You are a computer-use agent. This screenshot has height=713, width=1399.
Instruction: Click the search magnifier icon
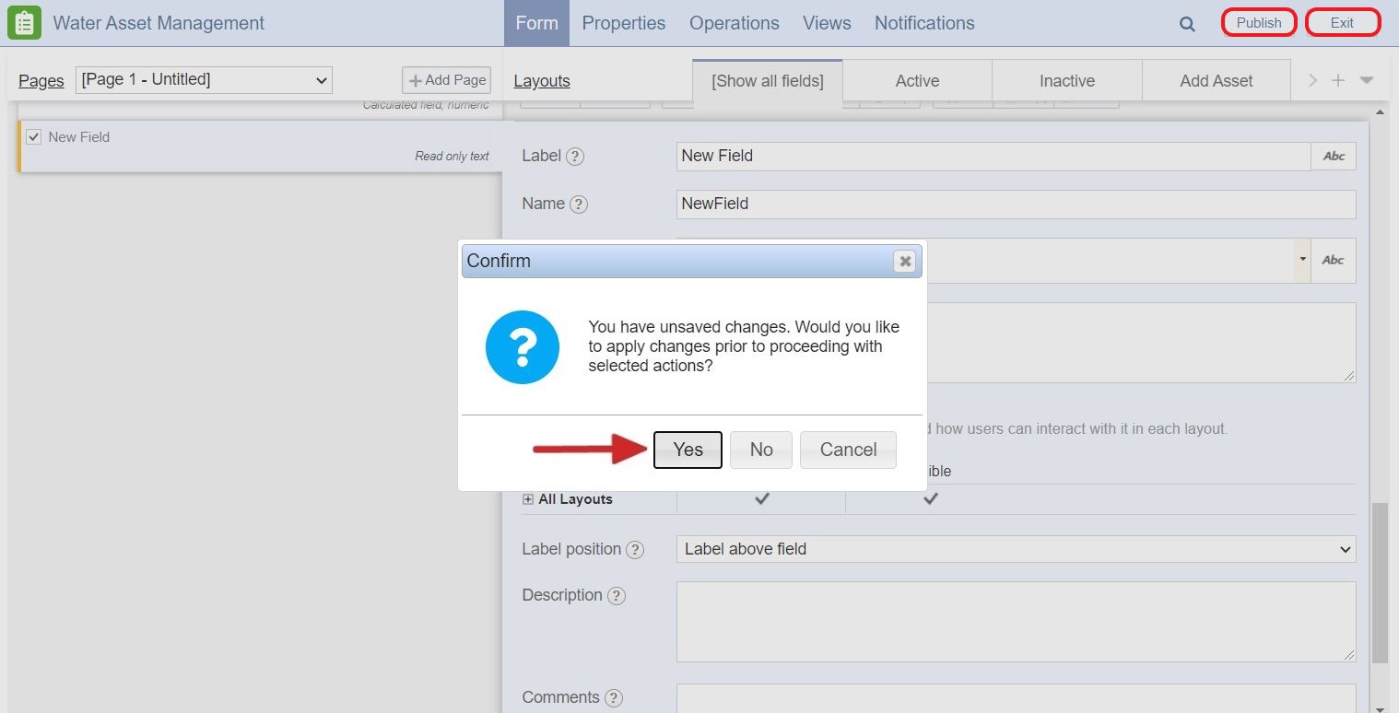(x=1187, y=25)
